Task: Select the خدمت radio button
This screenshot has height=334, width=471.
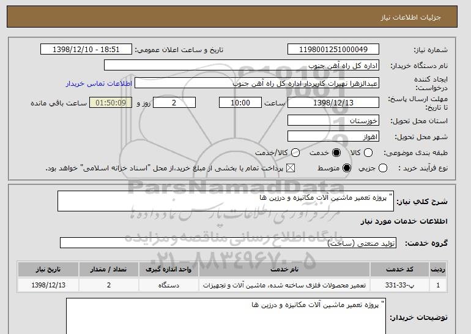Action: 336,153
